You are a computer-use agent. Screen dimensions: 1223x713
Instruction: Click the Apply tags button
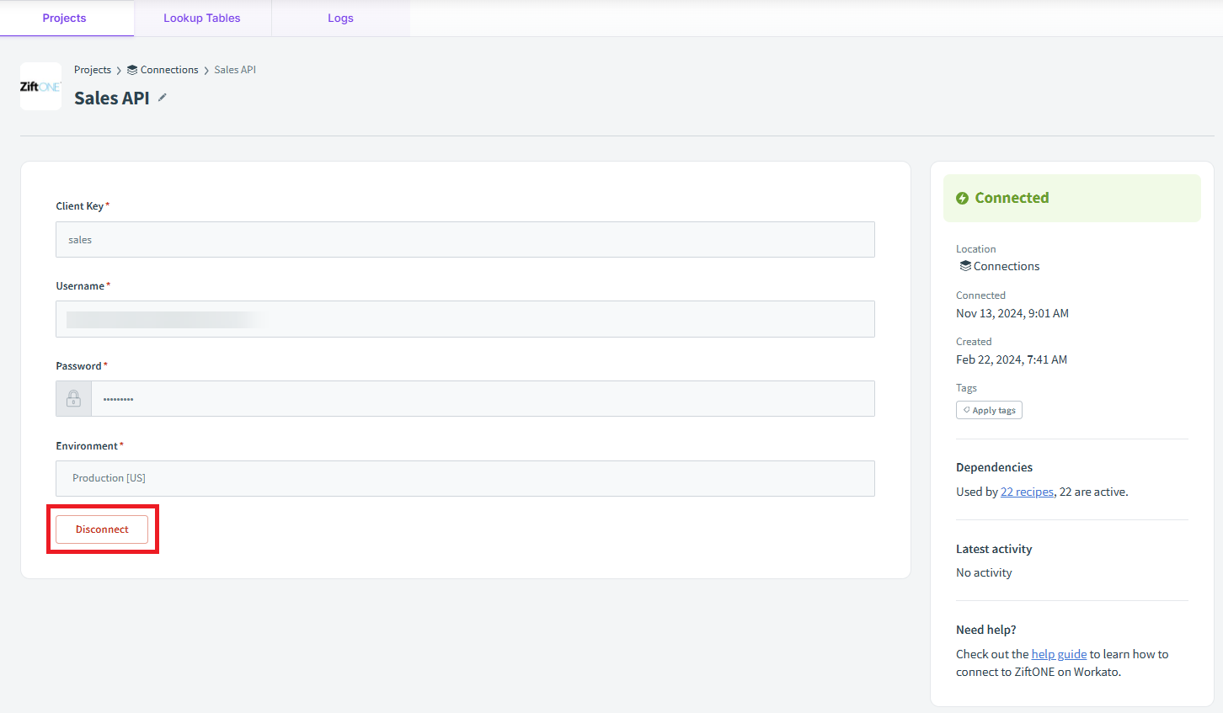pyautogui.click(x=989, y=410)
